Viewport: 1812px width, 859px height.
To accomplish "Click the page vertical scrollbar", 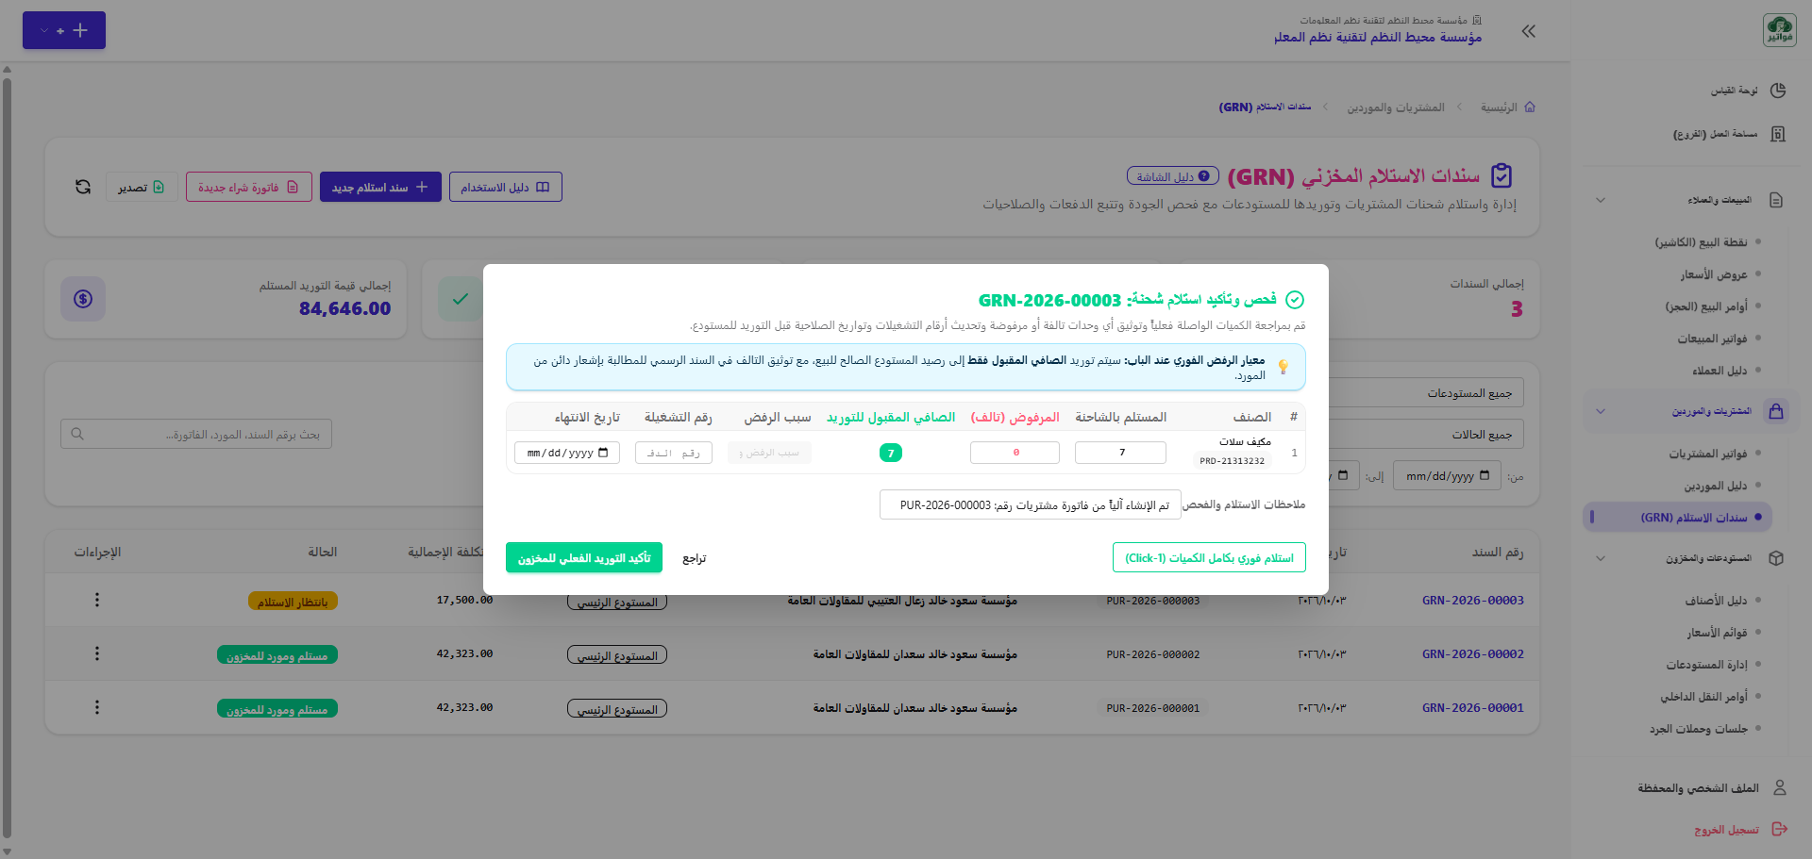I will (x=7, y=460).
